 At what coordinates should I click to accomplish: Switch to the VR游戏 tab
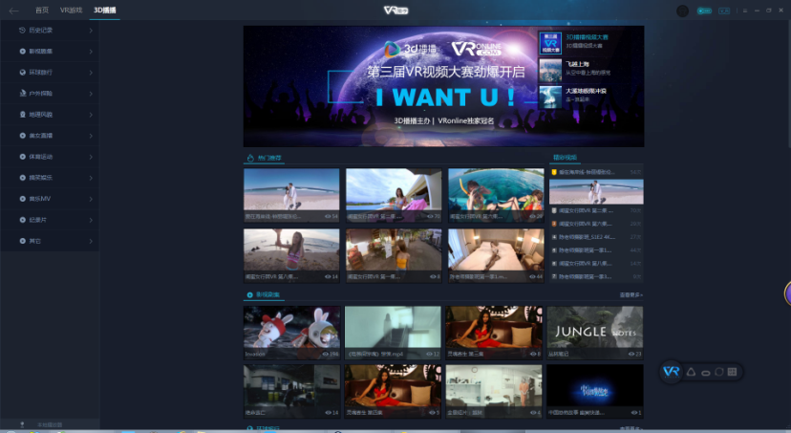tap(71, 11)
